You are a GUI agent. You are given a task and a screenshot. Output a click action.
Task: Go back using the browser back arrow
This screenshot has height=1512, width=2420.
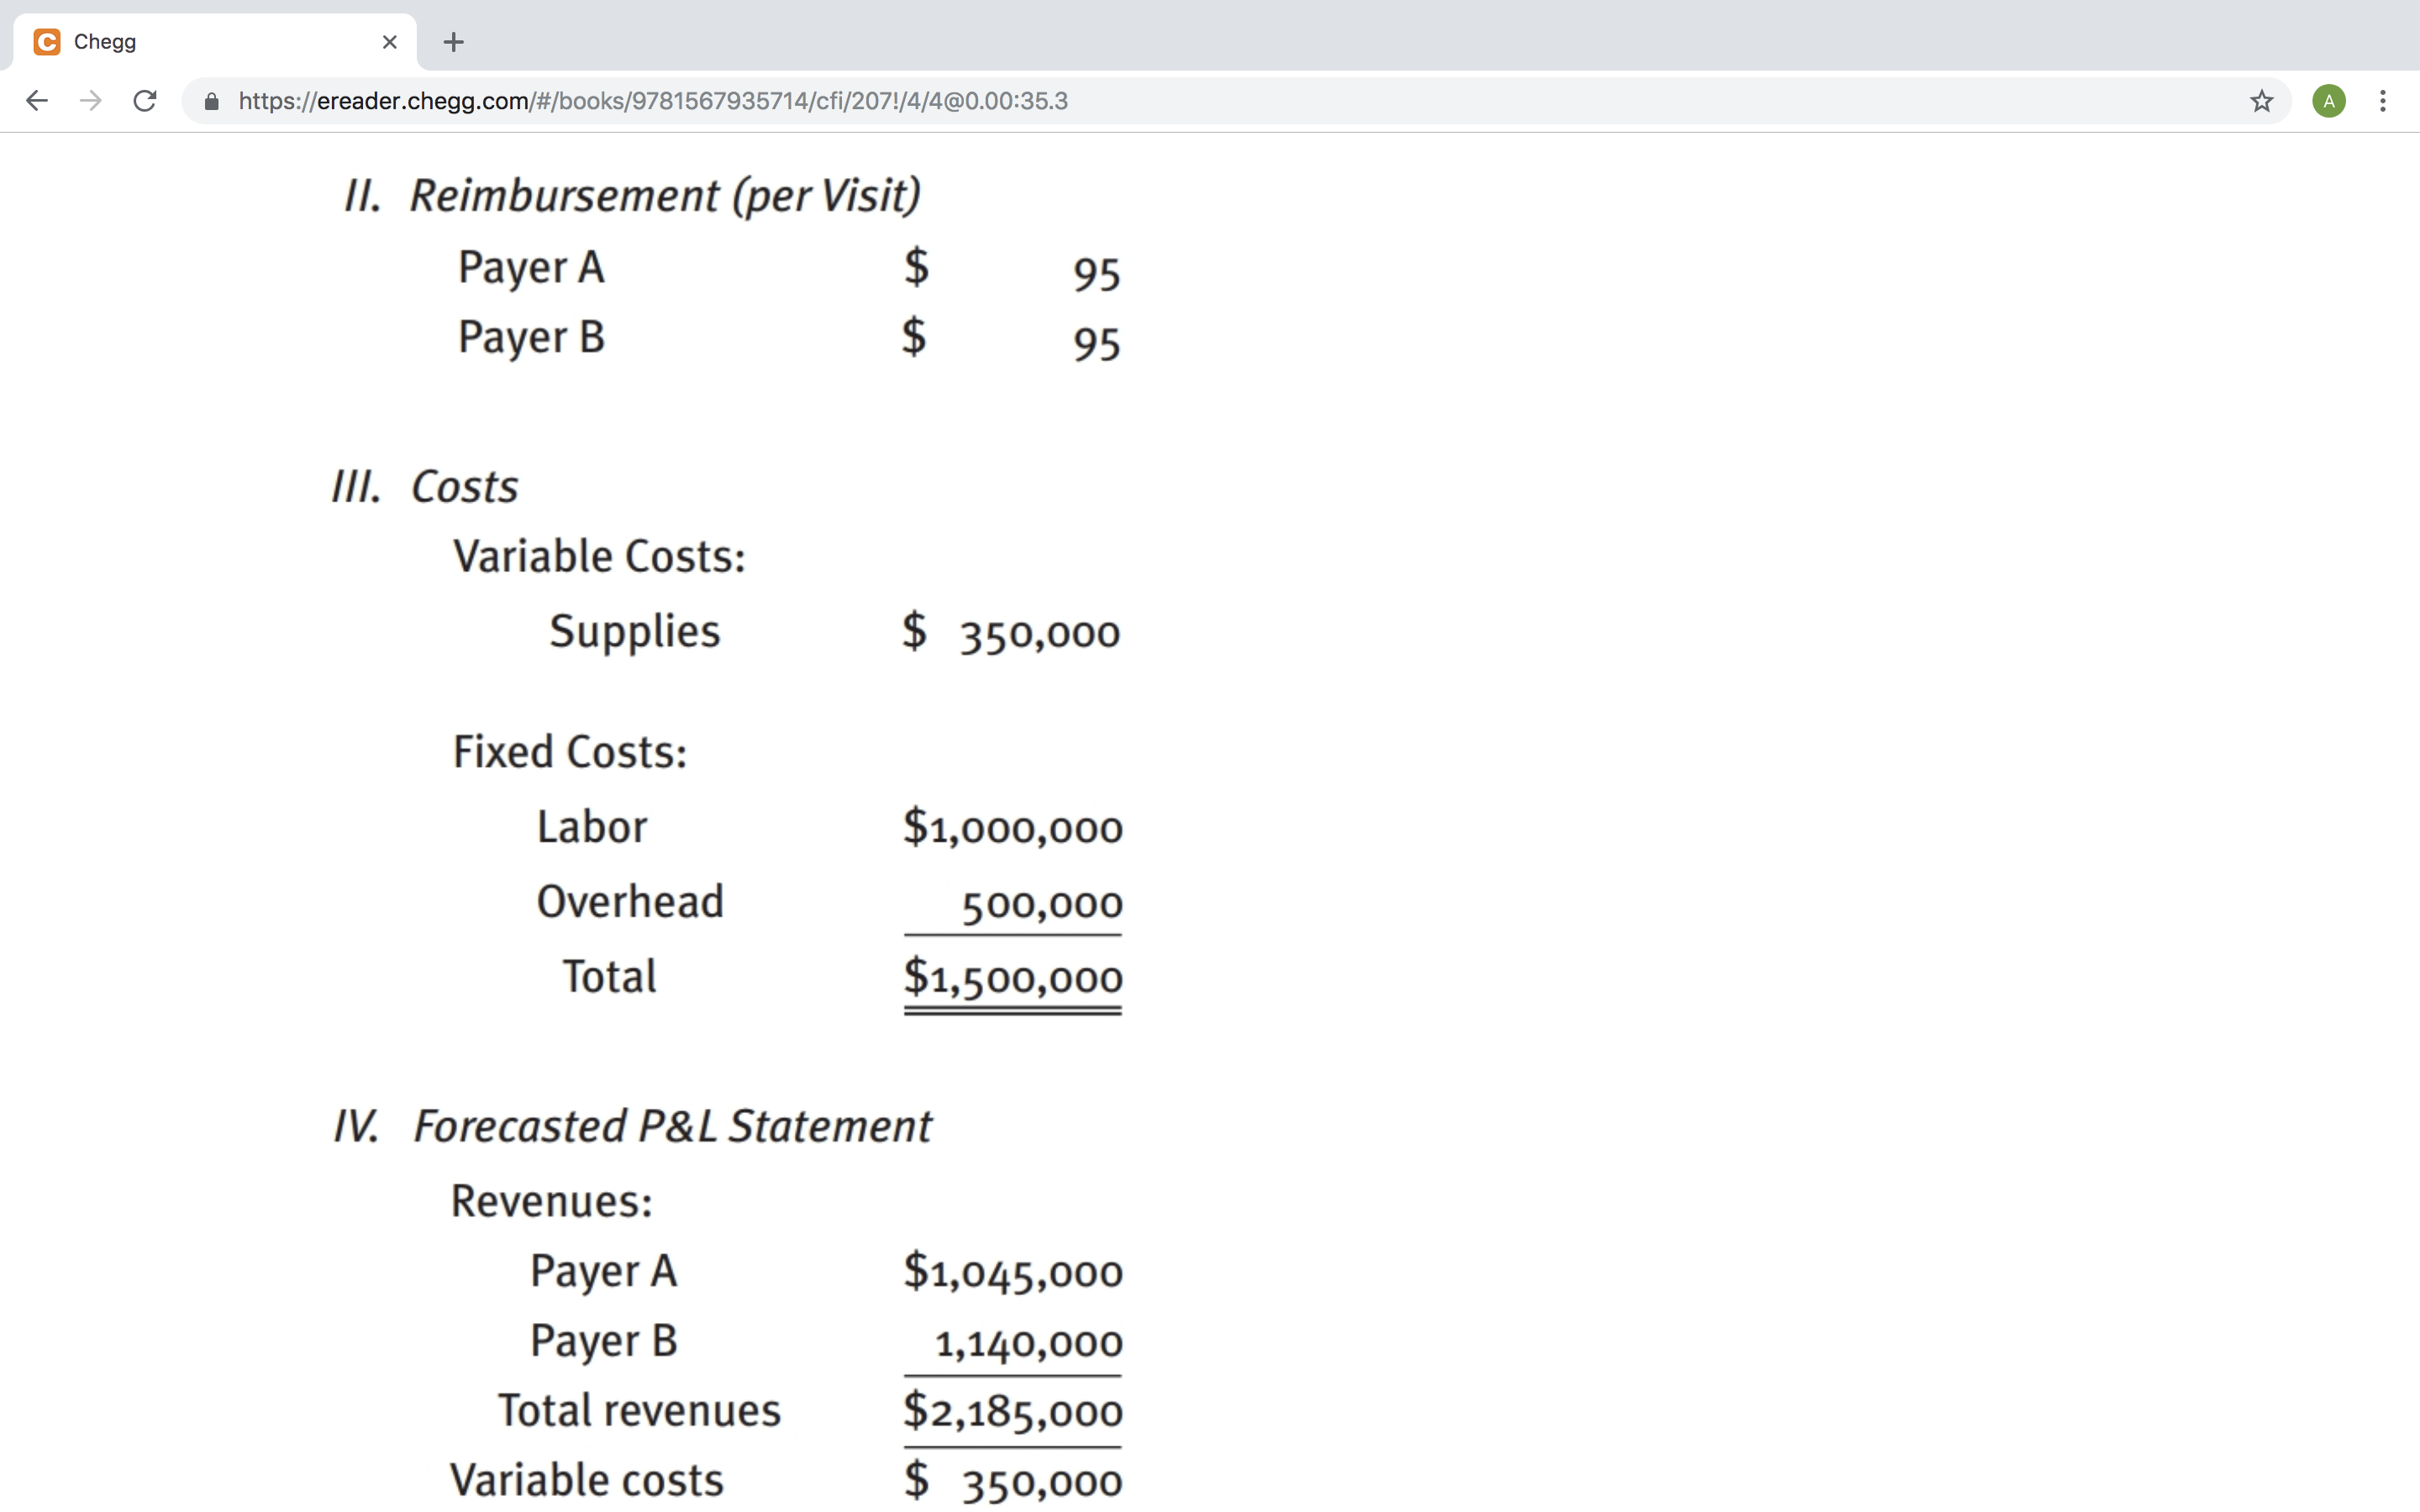[37, 101]
